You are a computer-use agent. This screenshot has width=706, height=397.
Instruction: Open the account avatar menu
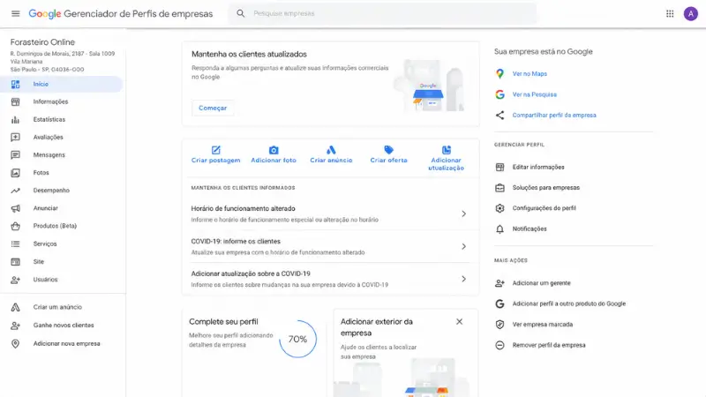(x=690, y=14)
